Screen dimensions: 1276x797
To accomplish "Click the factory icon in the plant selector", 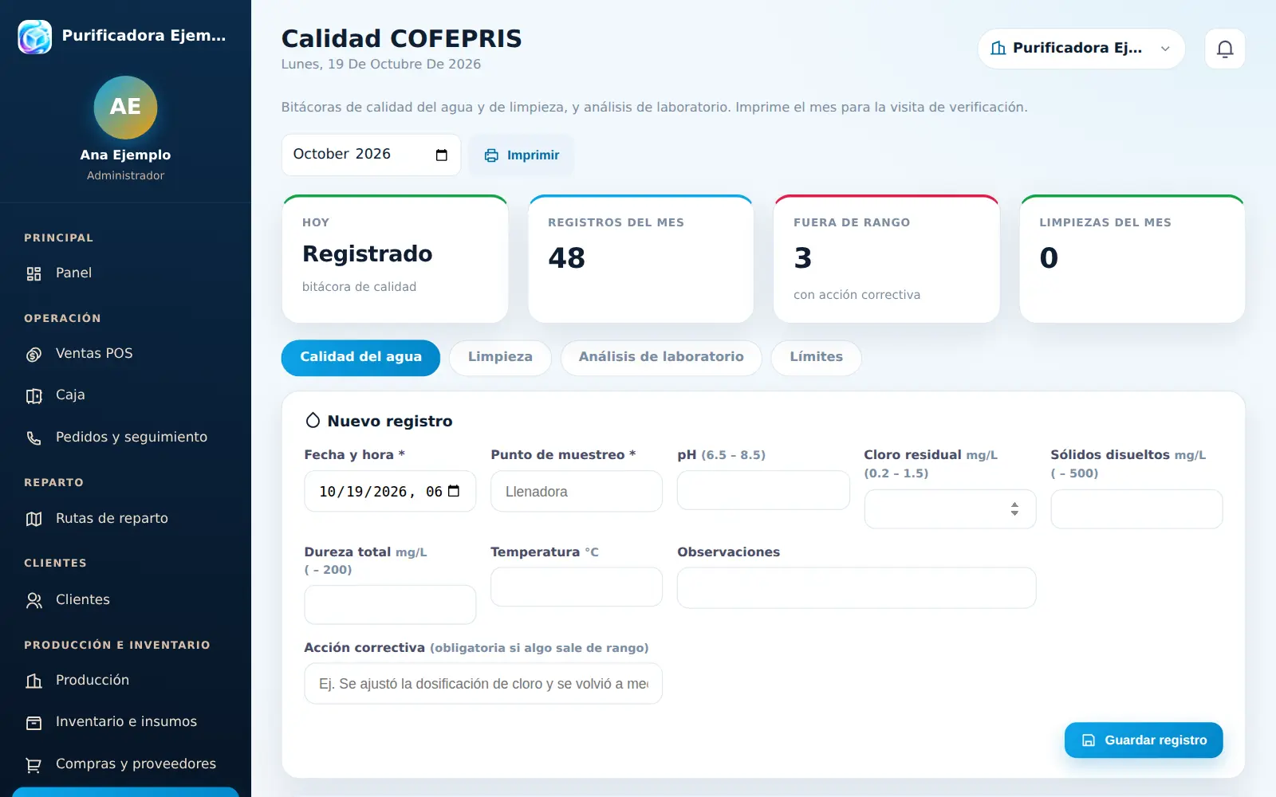I will [998, 48].
